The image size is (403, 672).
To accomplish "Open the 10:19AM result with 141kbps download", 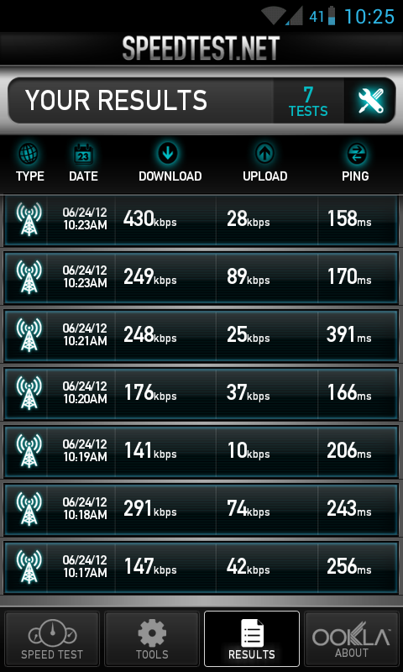I will coord(201,451).
